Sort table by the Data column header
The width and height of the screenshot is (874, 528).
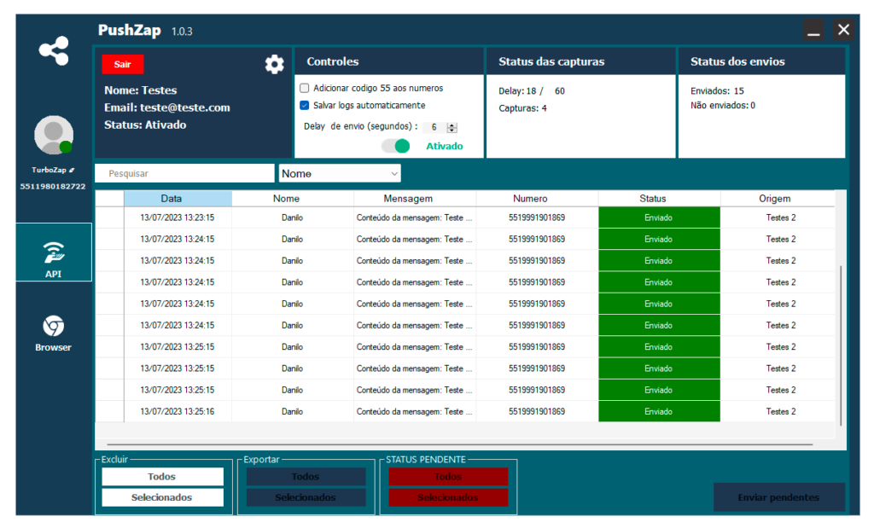coord(178,199)
